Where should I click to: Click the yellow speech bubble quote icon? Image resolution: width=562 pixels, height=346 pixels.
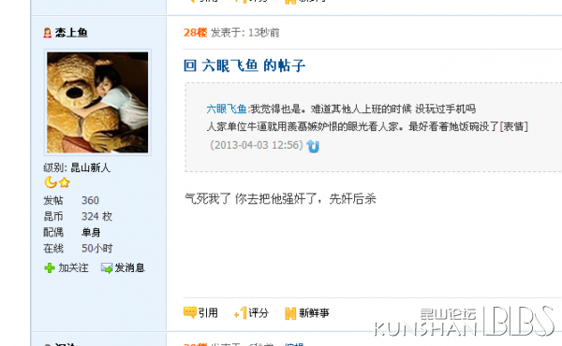coord(189,312)
